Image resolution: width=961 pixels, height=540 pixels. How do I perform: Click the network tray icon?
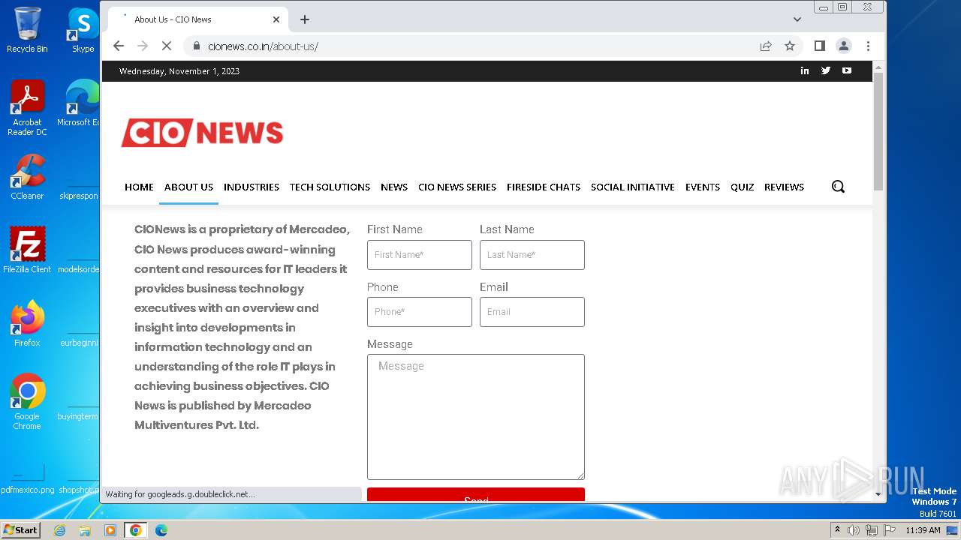point(872,530)
